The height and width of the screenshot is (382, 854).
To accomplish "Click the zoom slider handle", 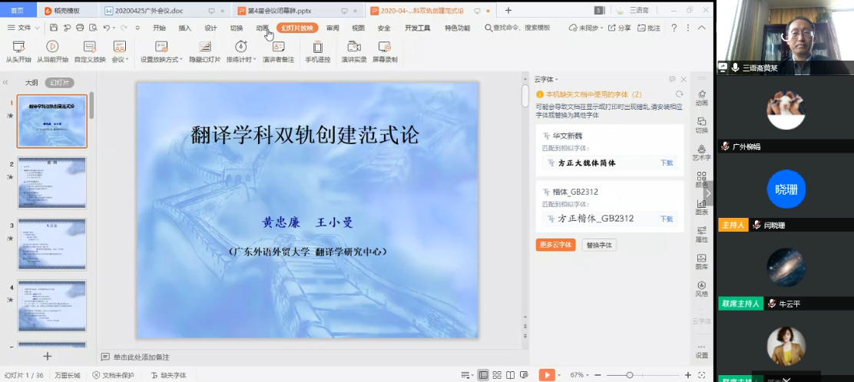I will (x=630, y=375).
